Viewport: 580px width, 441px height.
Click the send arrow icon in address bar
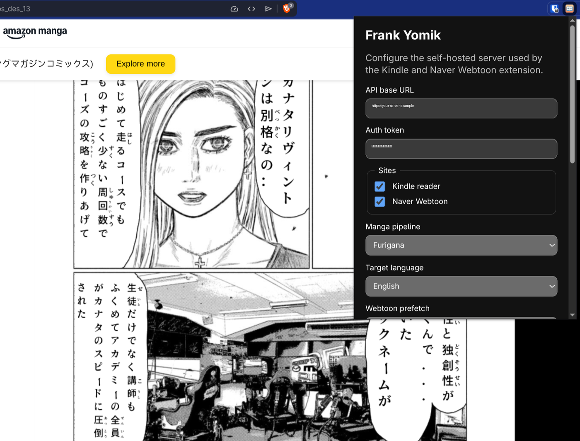268,9
